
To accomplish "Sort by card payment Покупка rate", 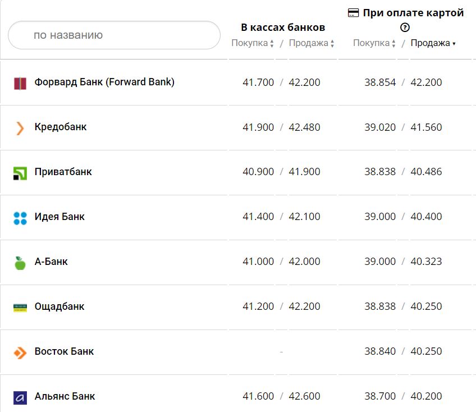I will click(x=374, y=43).
